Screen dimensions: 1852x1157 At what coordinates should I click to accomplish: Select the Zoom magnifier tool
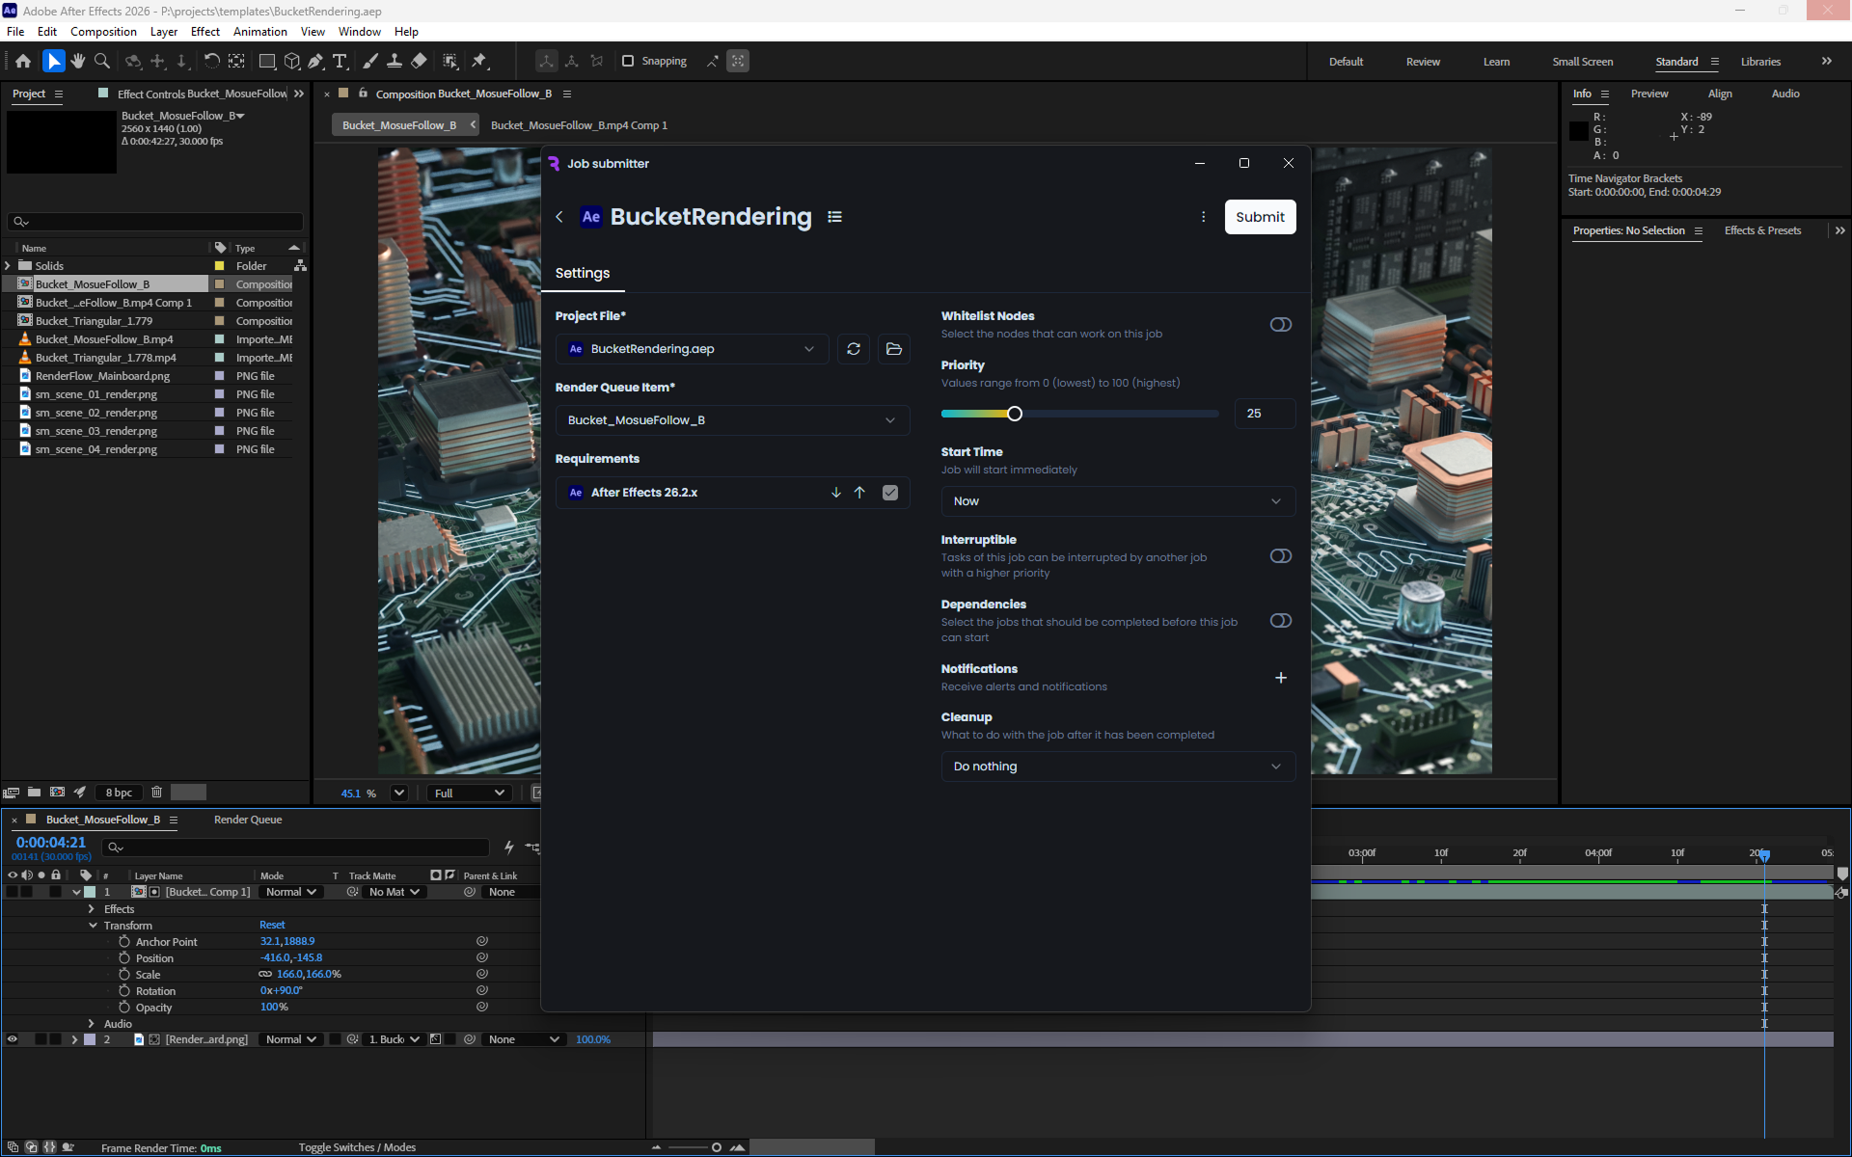(x=101, y=61)
